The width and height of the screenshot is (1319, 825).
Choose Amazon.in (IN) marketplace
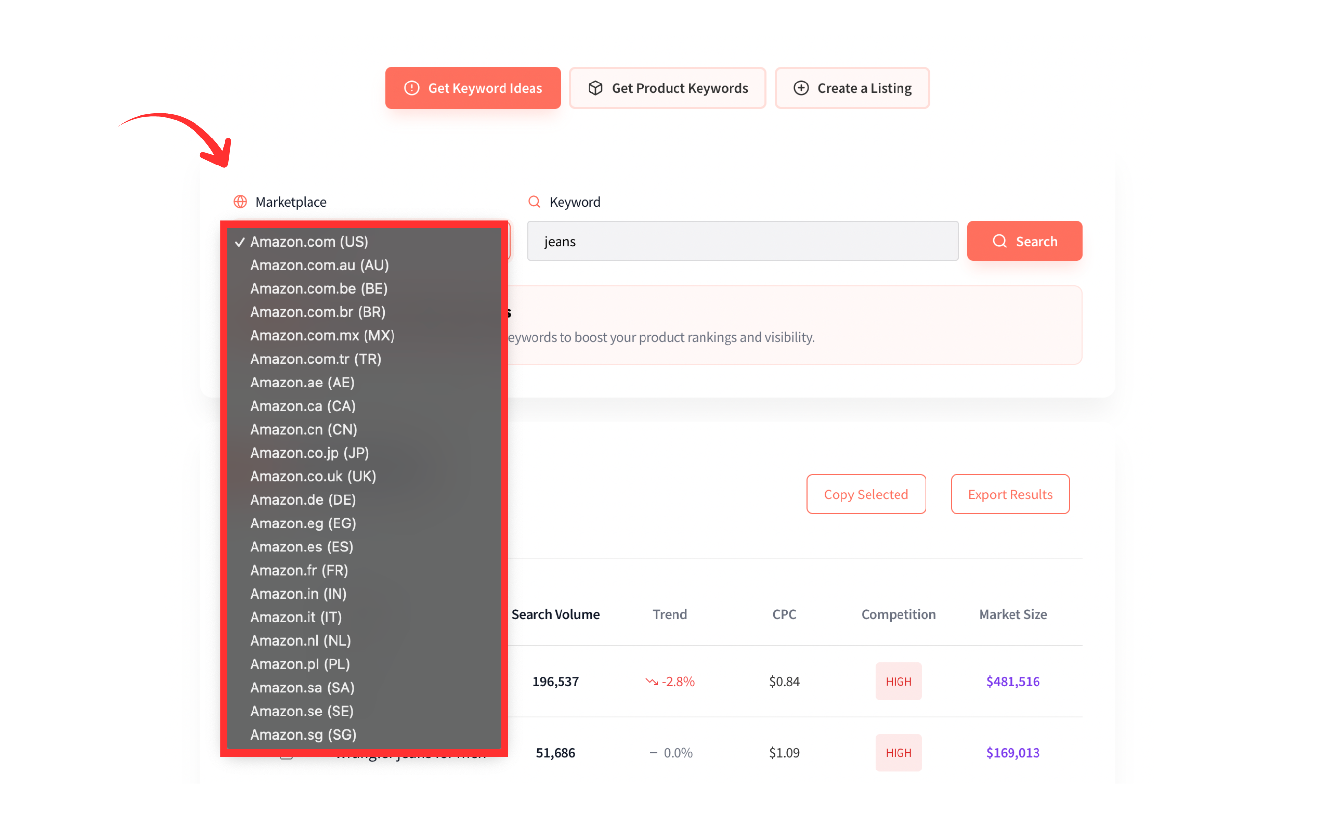coord(298,594)
